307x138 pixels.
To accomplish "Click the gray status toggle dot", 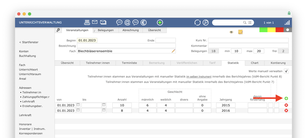I will tap(288, 30).
